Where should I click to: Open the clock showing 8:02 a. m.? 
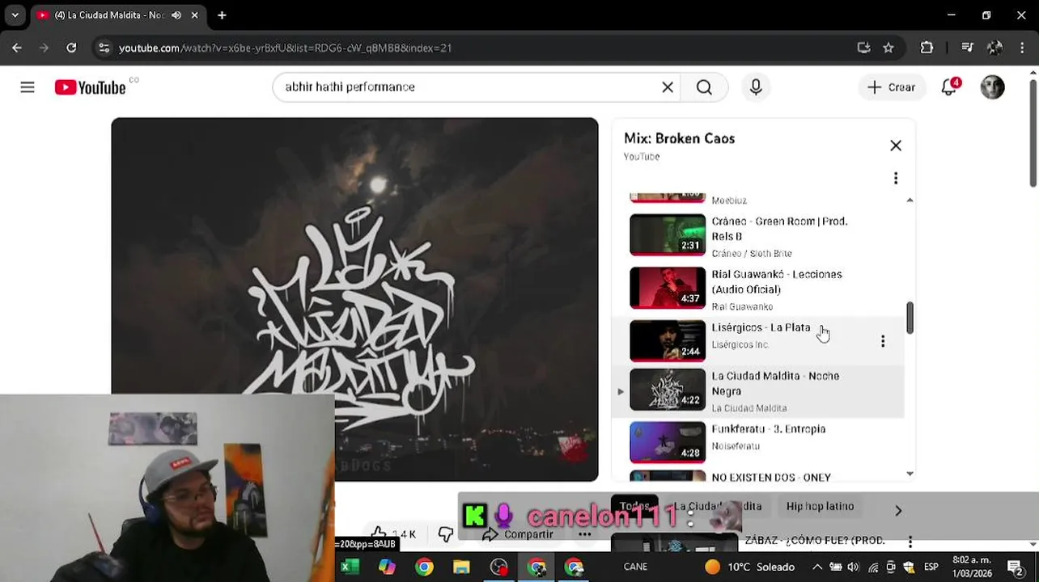pyautogui.click(x=973, y=567)
